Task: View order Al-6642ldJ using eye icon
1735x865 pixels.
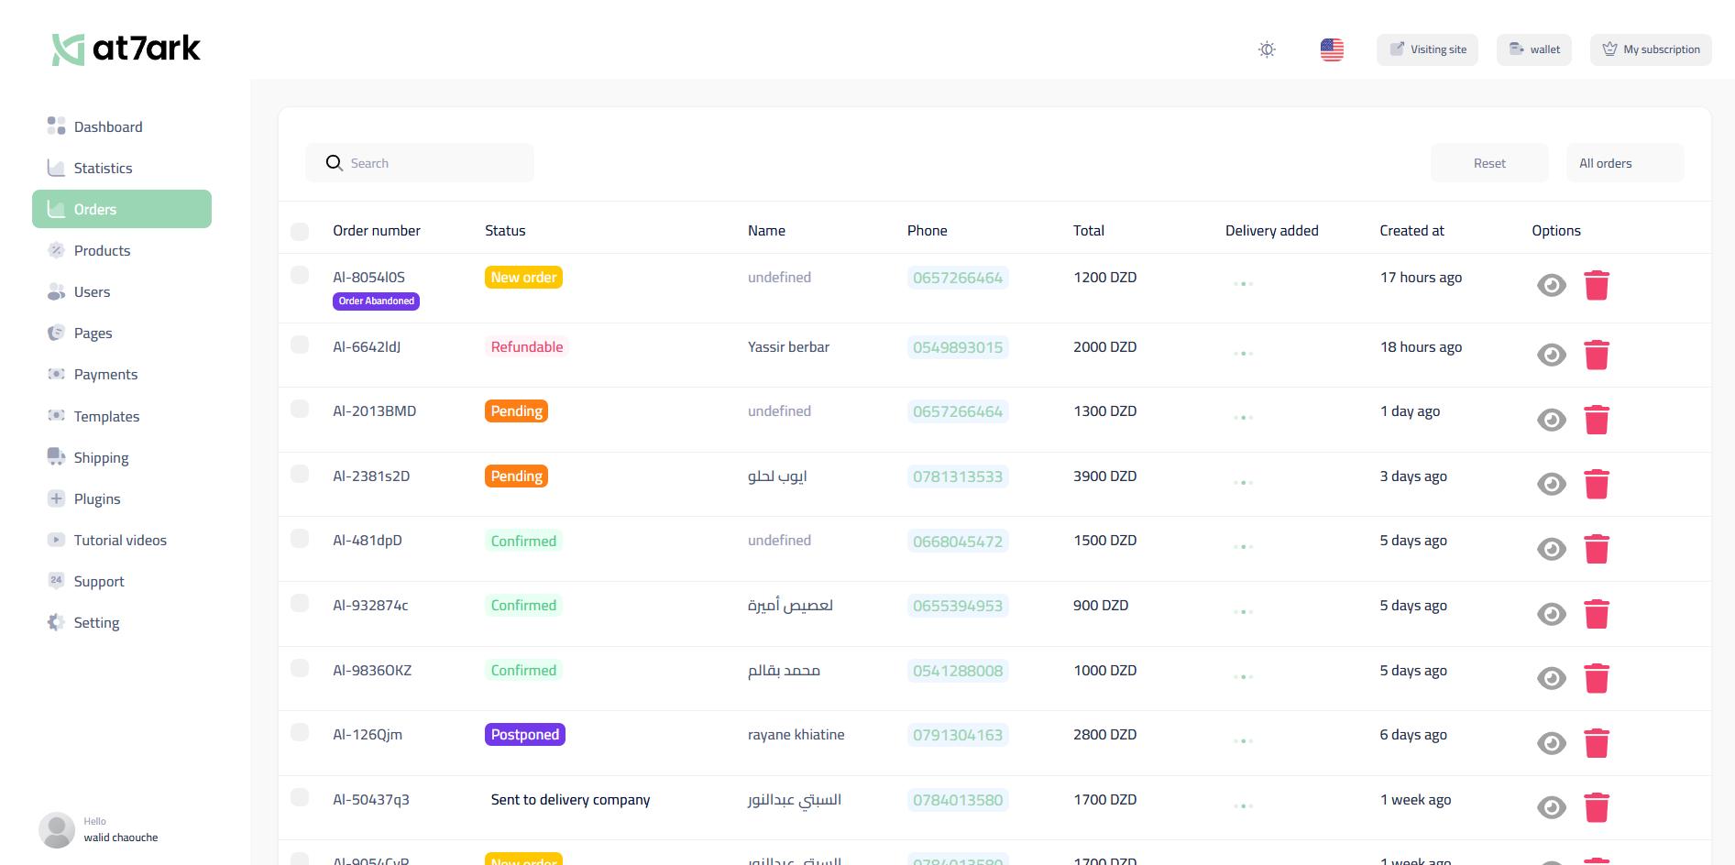Action: pos(1551,355)
